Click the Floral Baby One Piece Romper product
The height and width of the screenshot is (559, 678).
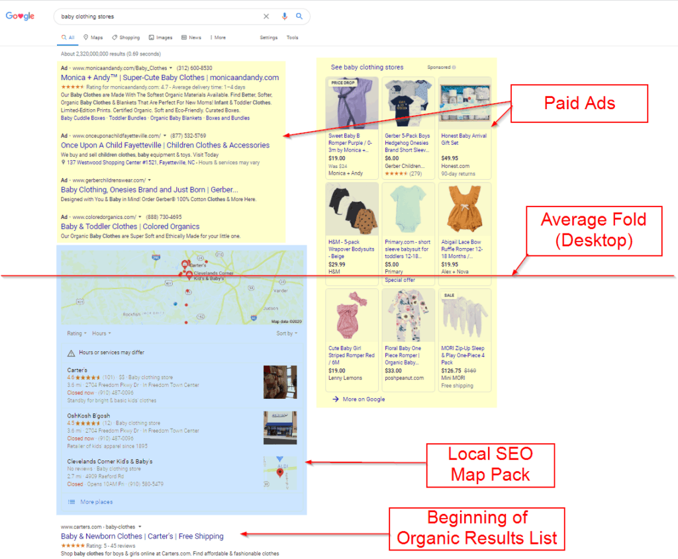pos(408,340)
